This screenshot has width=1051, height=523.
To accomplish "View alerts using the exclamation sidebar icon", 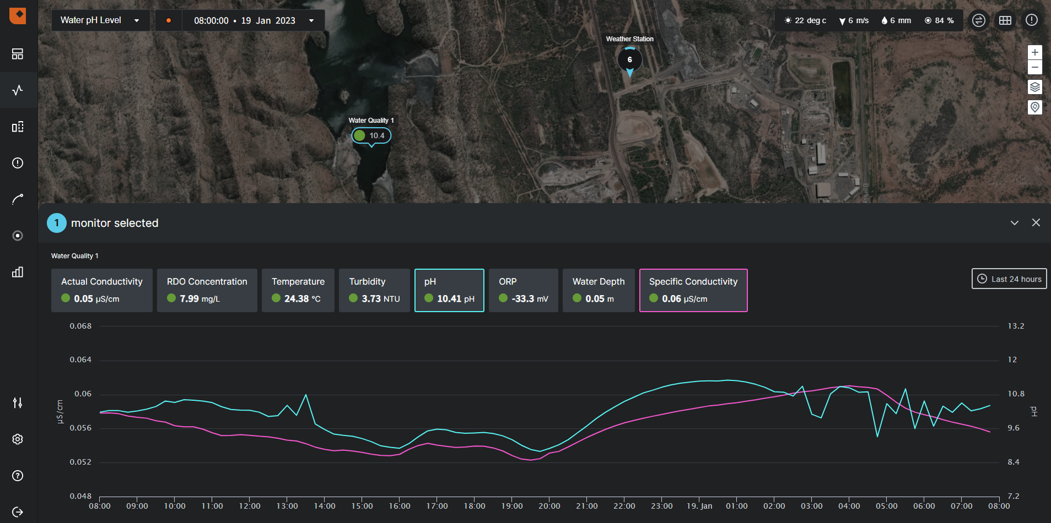I will [x=17, y=163].
